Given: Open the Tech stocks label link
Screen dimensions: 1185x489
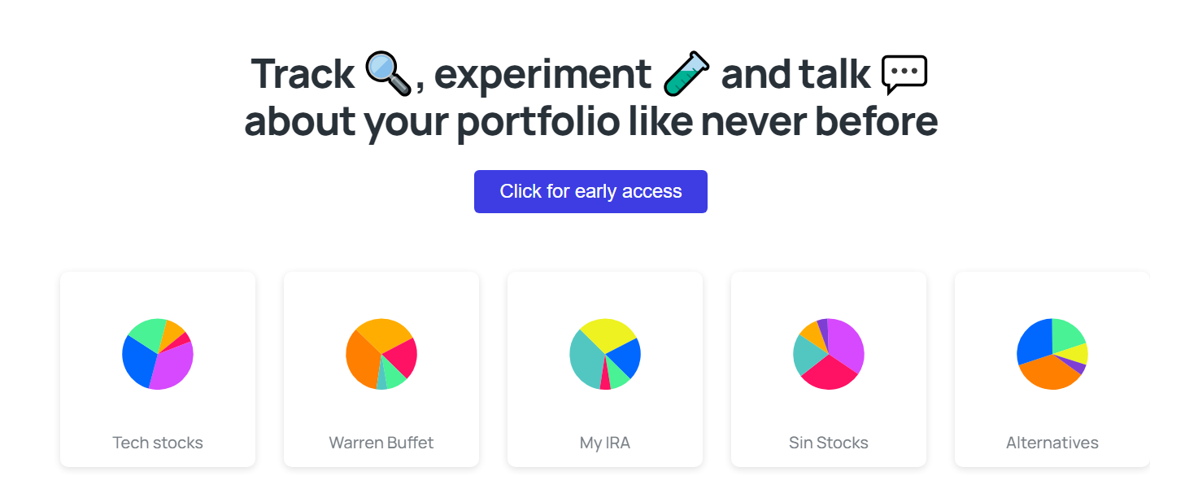Looking at the screenshot, I should [158, 443].
